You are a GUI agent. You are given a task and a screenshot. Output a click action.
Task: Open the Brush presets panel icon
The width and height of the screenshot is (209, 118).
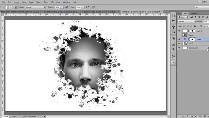pyautogui.click(x=173, y=27)
